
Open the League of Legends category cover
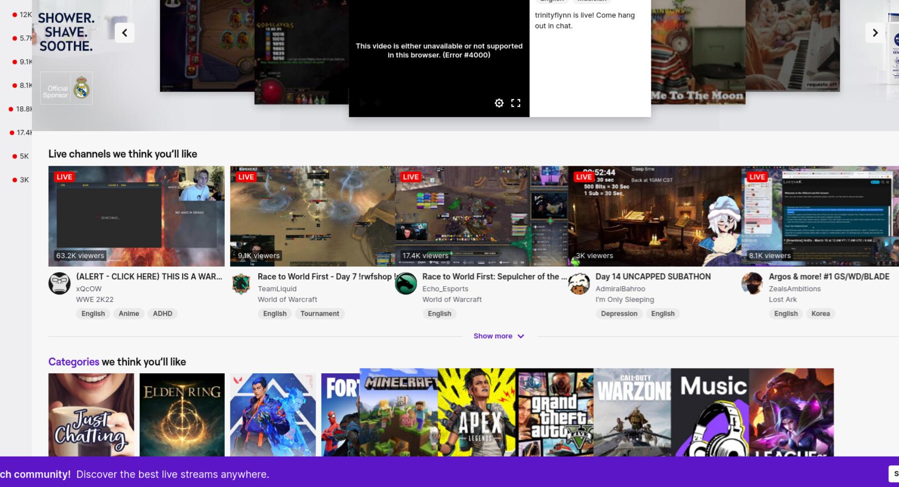(x=791, y=412)
